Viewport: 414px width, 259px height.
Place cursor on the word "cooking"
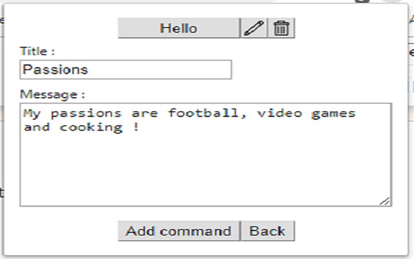(91, 127)
